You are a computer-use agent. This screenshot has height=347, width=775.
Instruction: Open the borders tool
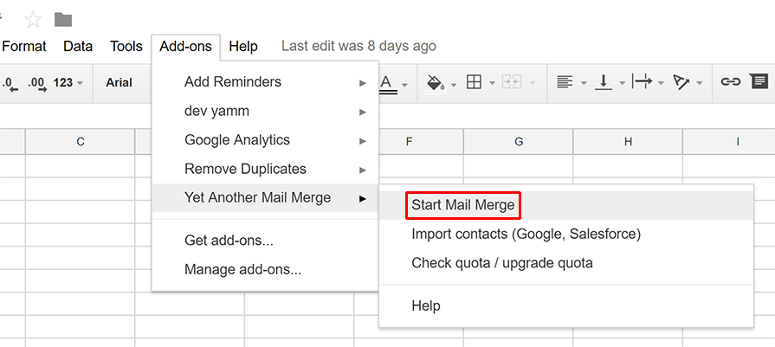tap(474, 82)
